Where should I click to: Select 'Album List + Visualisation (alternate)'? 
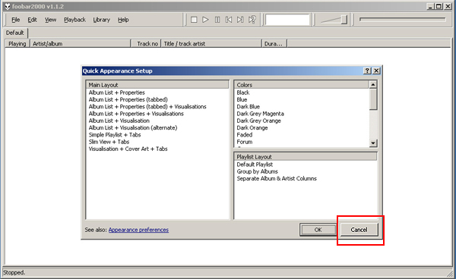pos(133,127)
